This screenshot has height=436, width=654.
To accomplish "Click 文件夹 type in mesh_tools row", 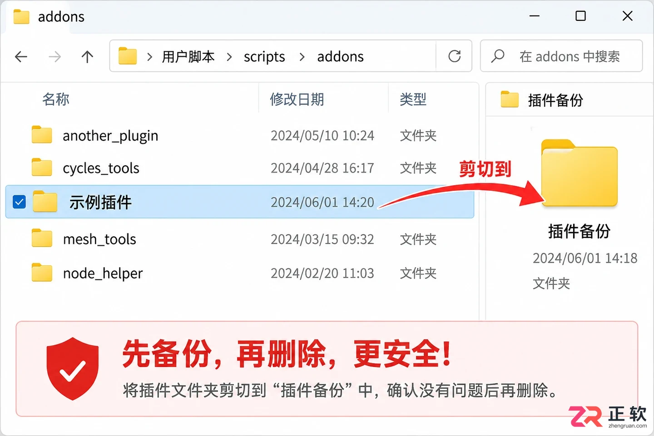I will [x=418, y=239].
